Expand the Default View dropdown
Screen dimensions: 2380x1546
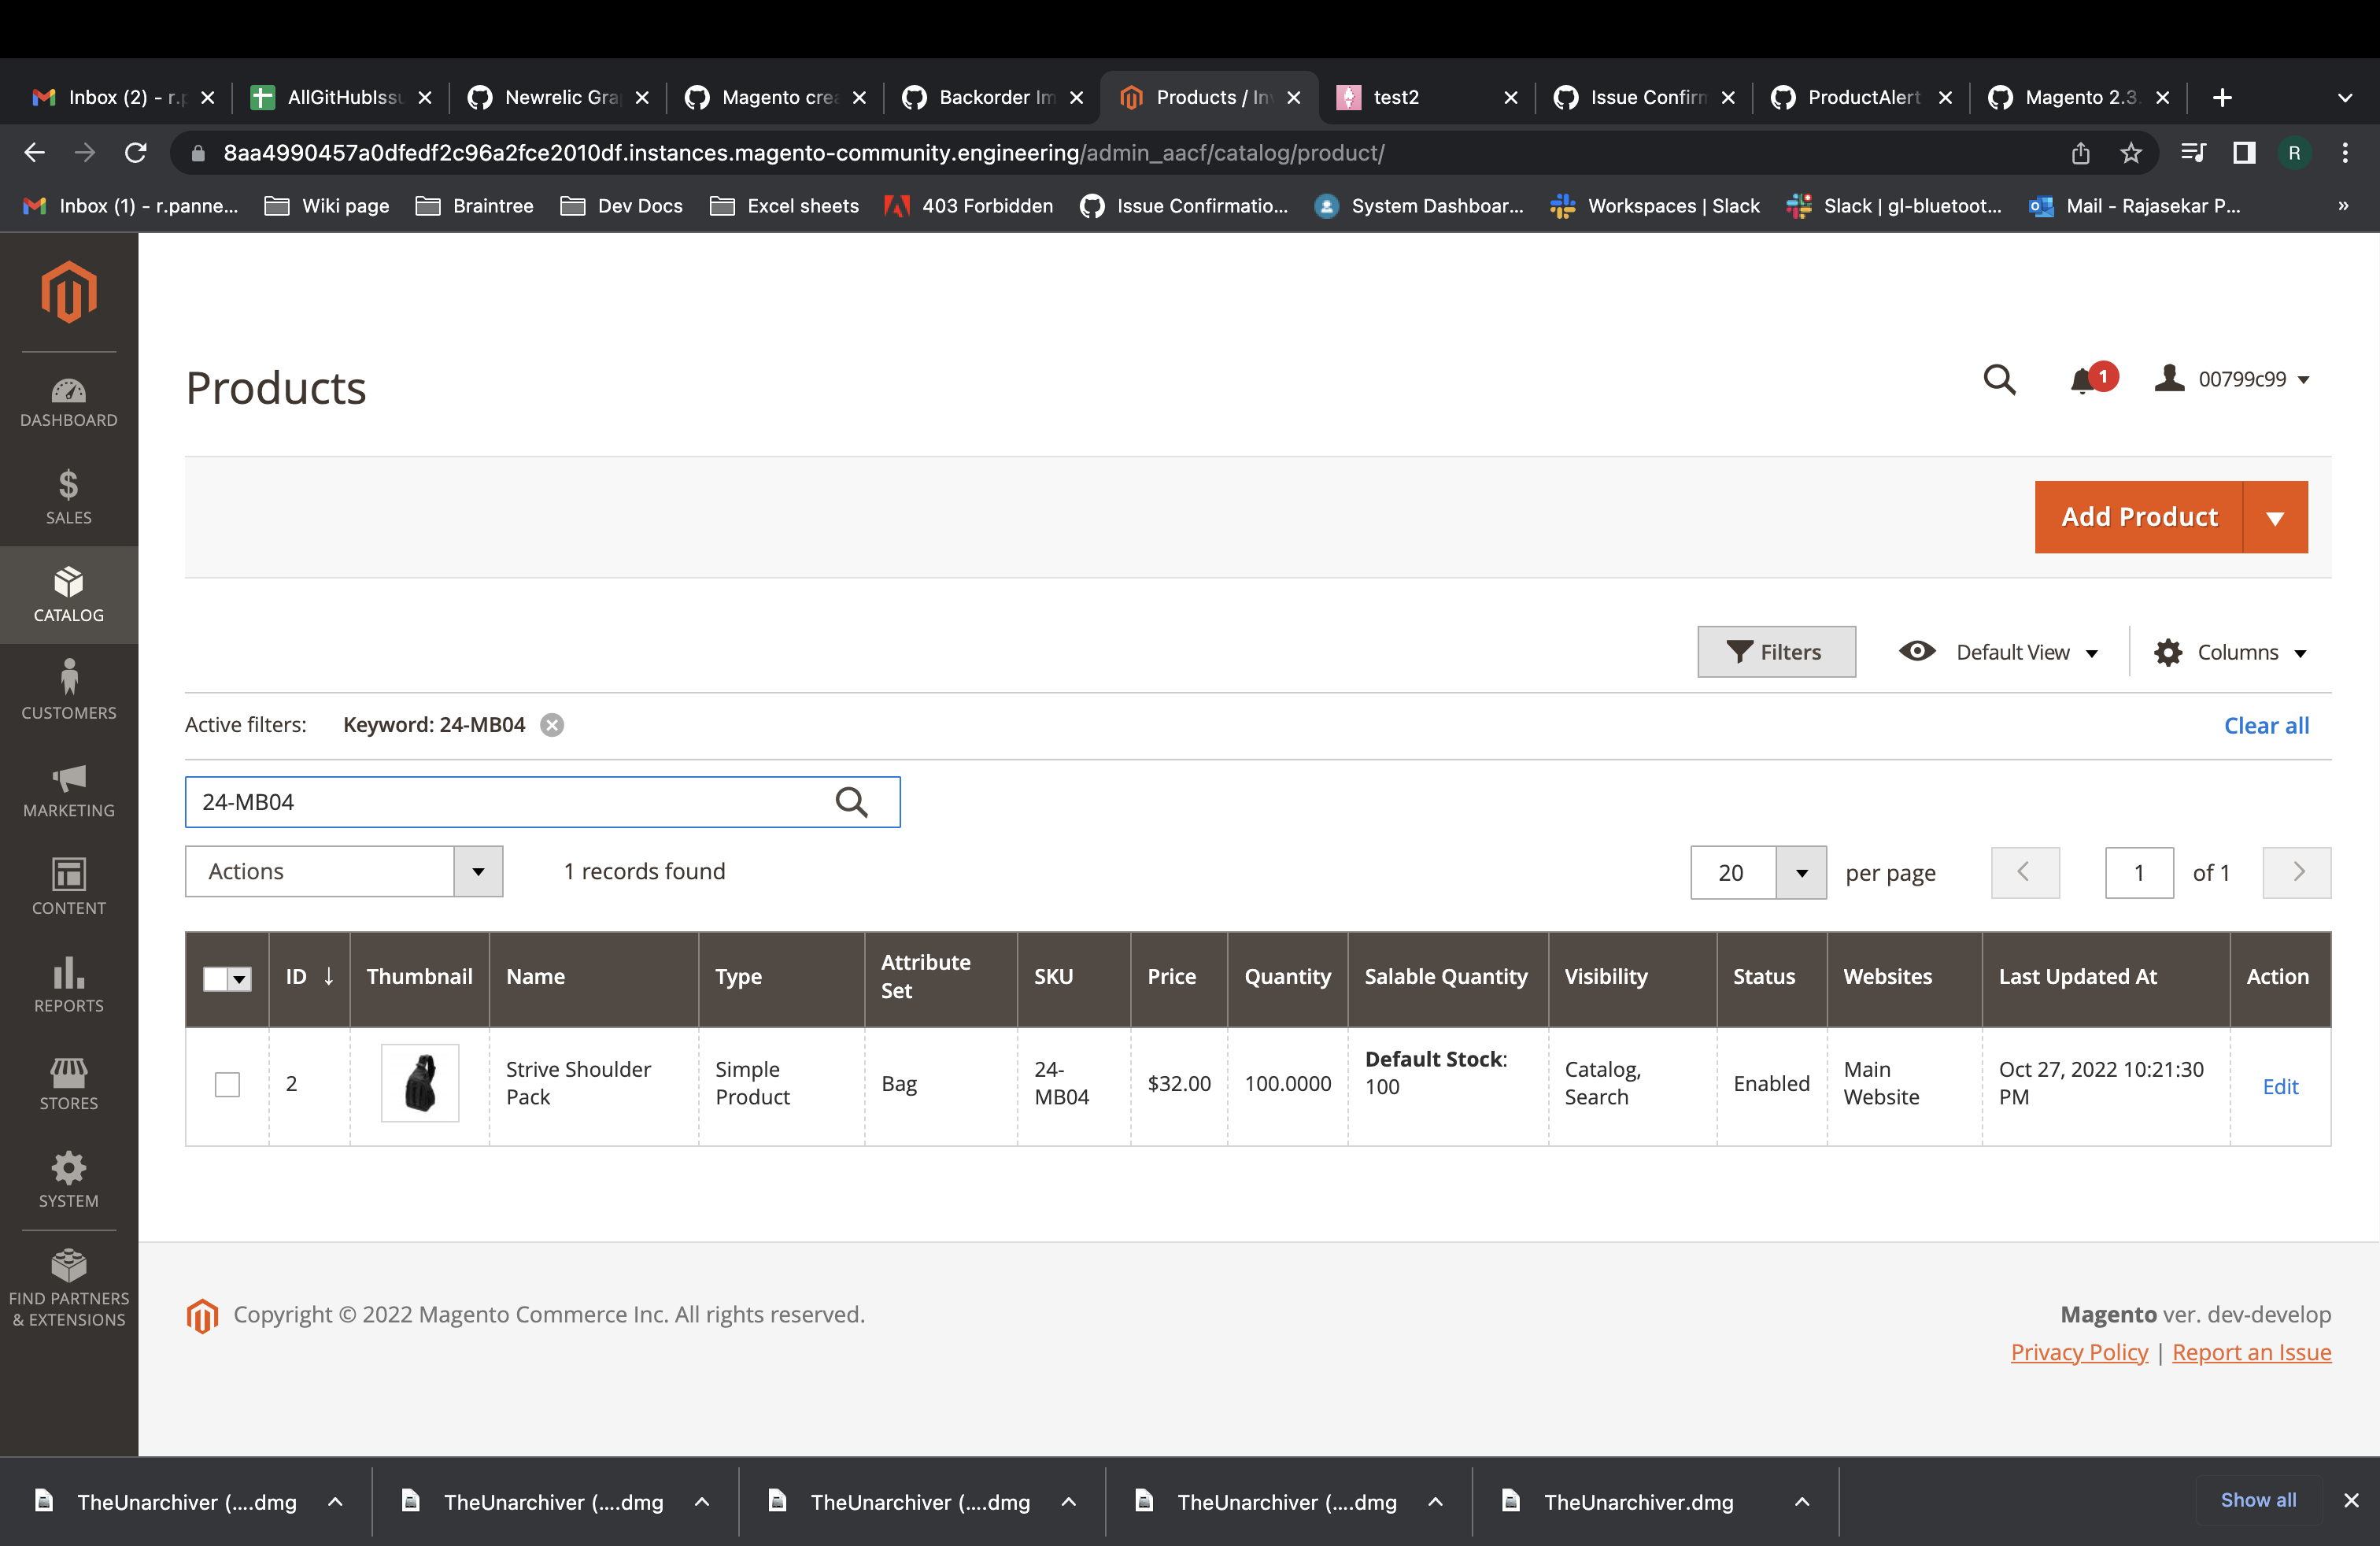[2012, 651]
